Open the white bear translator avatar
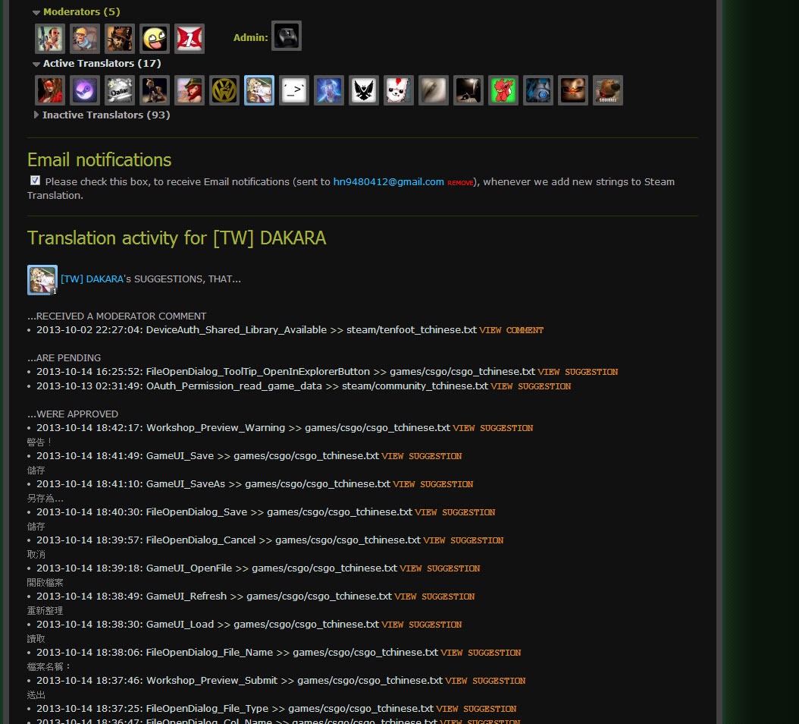This screenshot has width=799, height=724. coord(399,90)
